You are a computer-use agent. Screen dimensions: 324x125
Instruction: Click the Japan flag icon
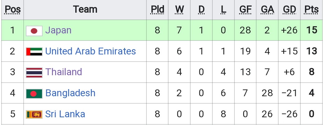pyautogui.click(x=34, y=31)
